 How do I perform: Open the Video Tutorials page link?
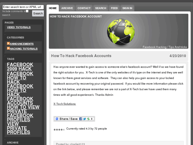(19, 27)
